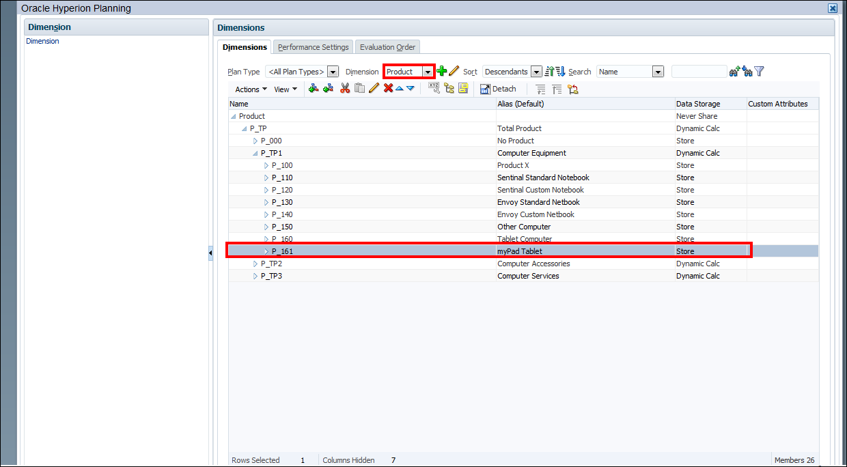Click the filter funnel icon

point(759,71)
